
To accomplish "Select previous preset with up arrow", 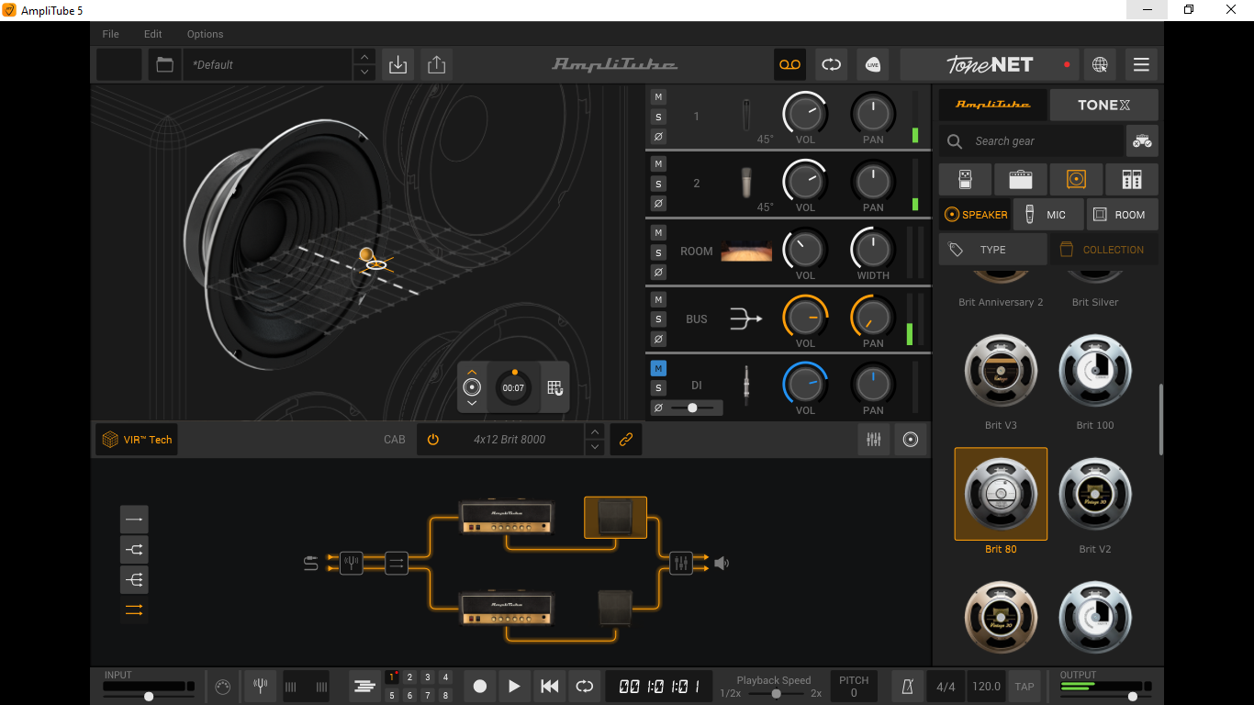I will click(364, 56).
